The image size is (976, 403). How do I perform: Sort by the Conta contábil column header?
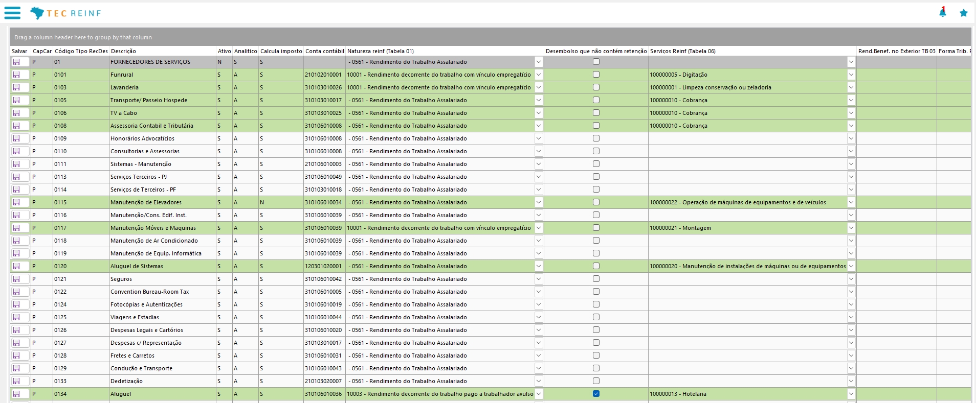point(324,51)
